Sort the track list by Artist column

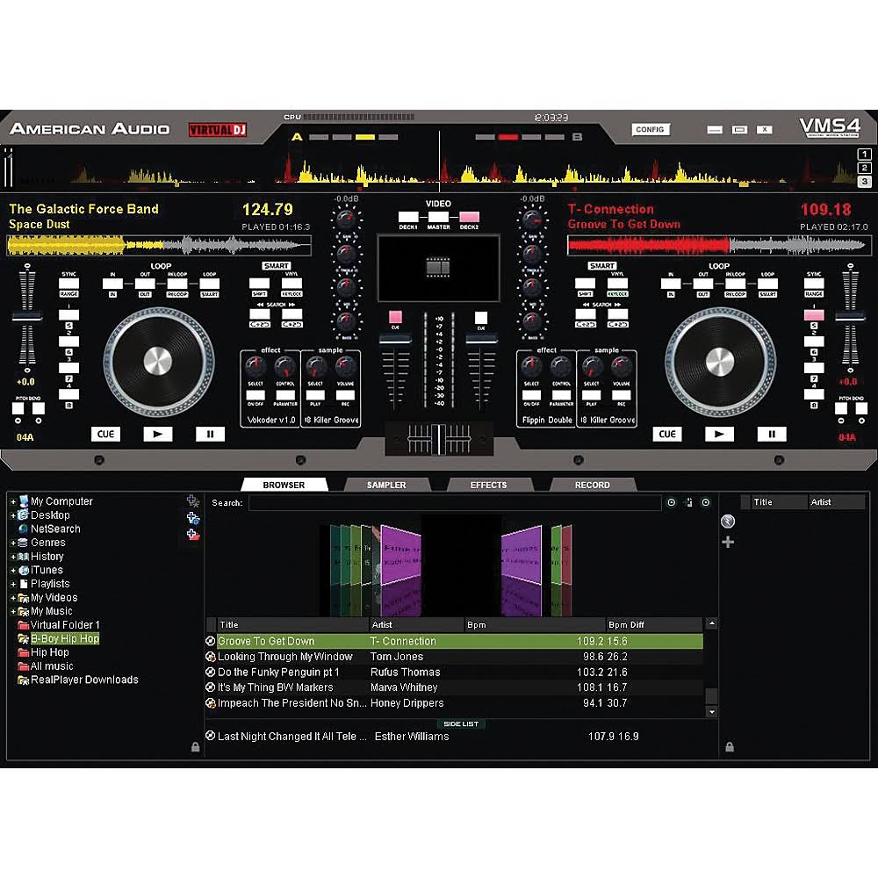tap(416, 624)
